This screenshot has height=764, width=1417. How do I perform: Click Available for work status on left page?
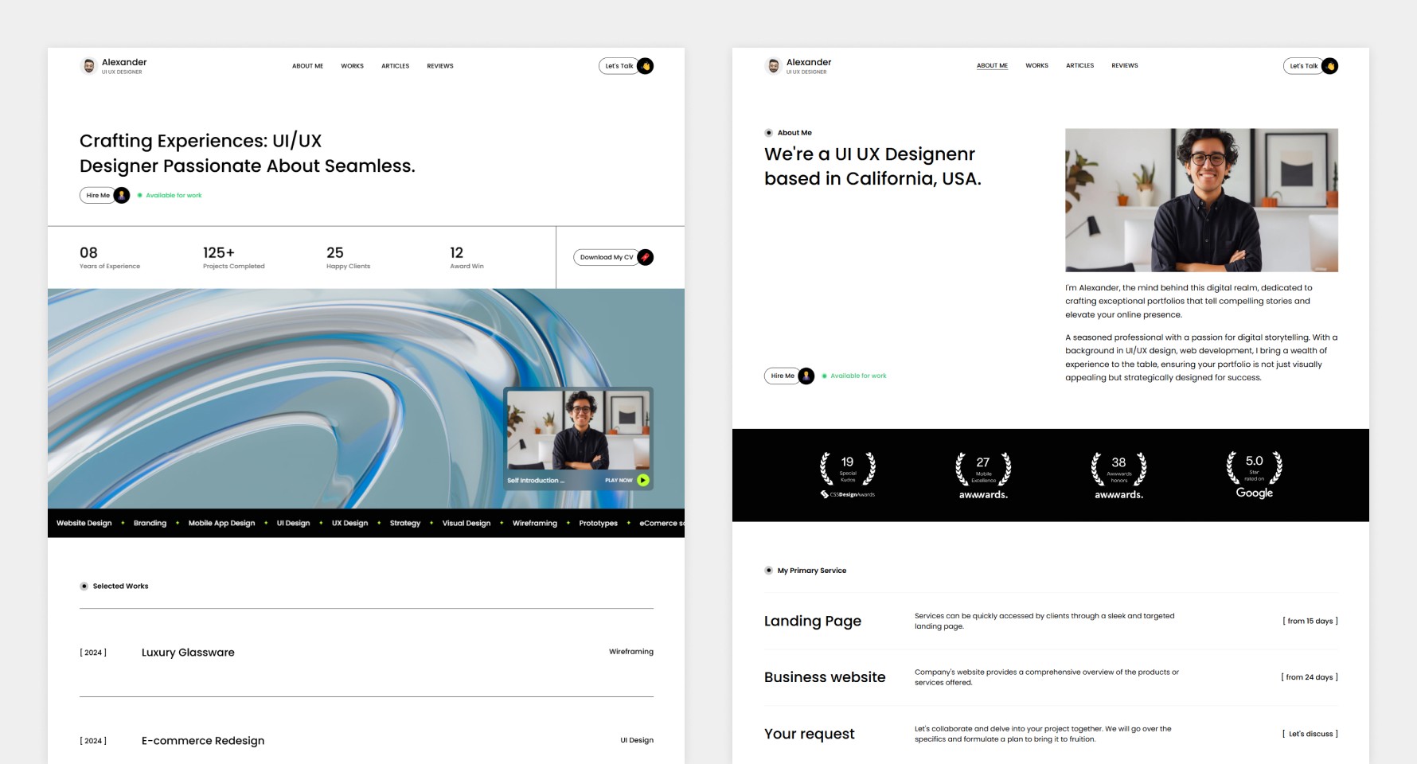click(170, 195)
